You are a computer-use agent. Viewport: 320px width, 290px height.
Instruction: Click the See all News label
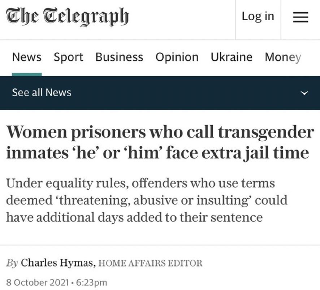click(x=42, y=92)
